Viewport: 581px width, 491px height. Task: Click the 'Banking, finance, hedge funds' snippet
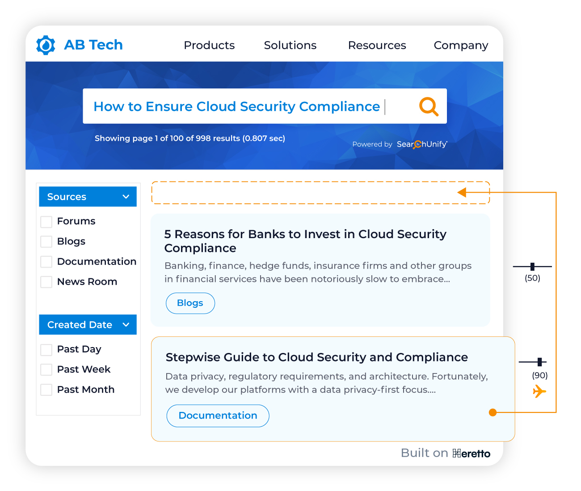(x=318, y=272)
